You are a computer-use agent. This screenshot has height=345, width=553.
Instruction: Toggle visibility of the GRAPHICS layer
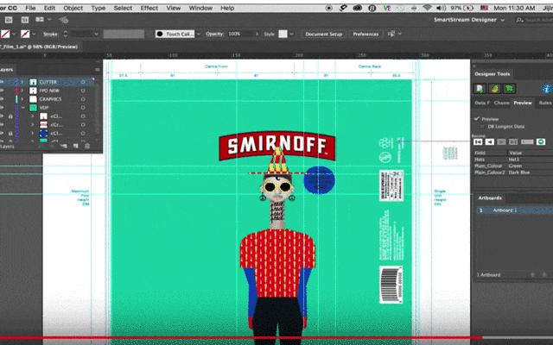(x=3, y=99)
